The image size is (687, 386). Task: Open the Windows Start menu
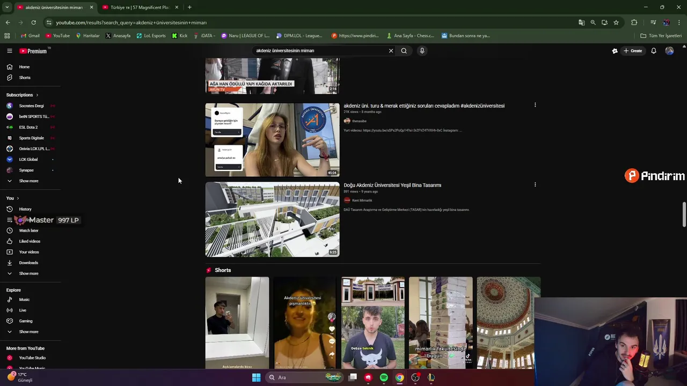[256, 377]
